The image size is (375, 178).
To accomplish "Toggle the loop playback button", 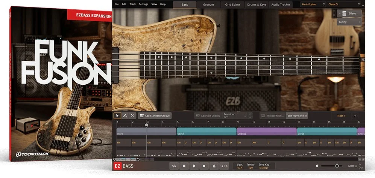I will click(174, 166).
